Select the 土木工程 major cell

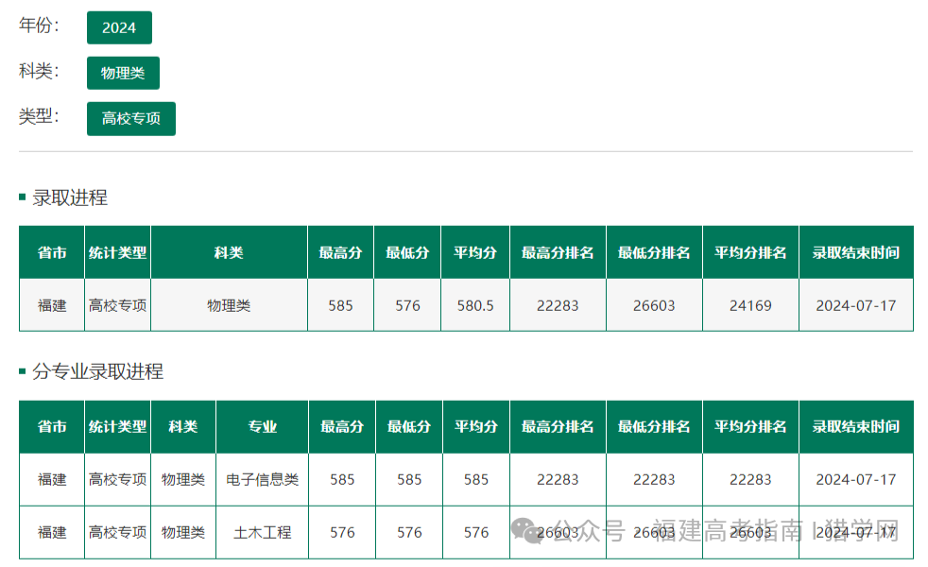(262, 533)
